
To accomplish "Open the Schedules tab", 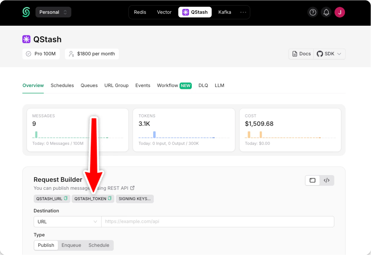I will 62,85.
